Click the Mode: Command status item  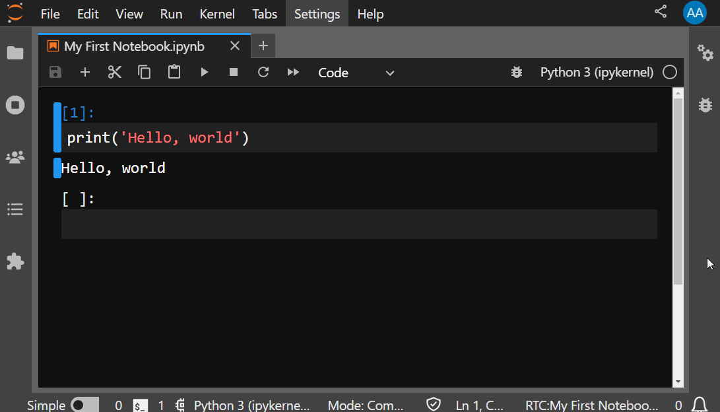point(365,405)
